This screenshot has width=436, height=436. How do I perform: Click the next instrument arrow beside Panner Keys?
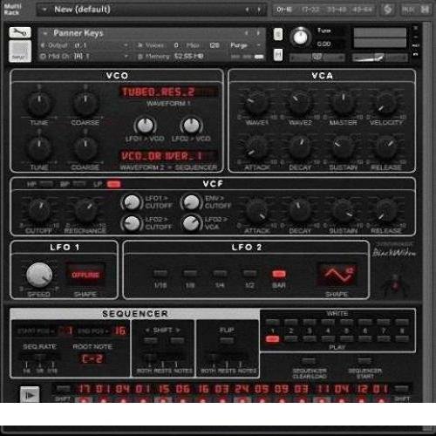[258, 33]
